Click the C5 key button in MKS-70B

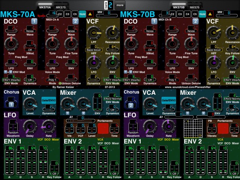(x=195, y=14)
